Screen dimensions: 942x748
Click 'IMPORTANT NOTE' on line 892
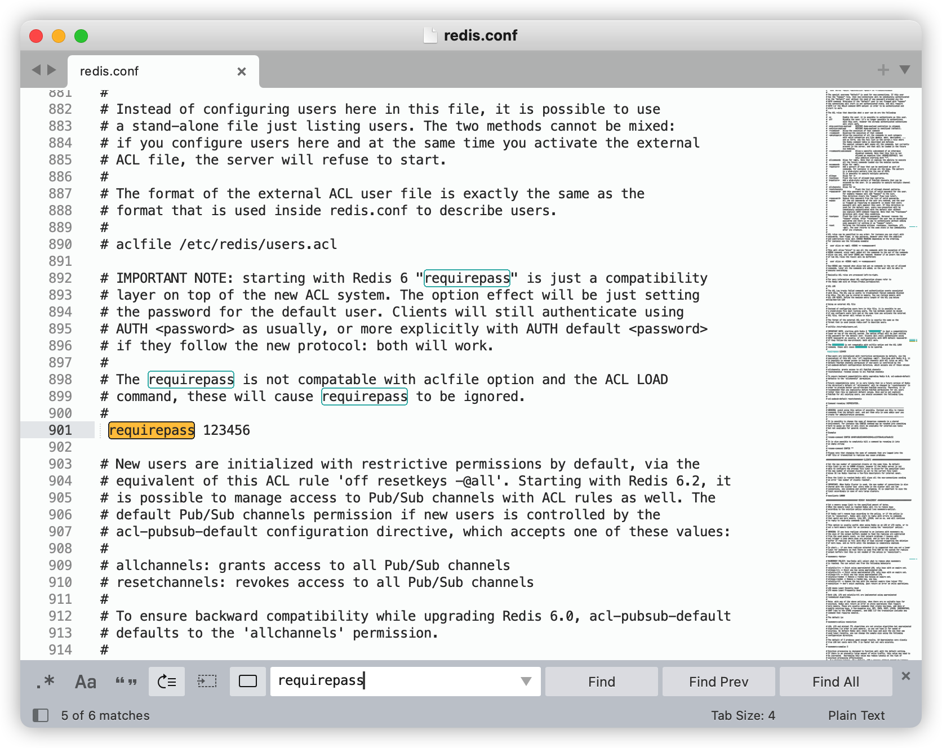coord(171,278)
